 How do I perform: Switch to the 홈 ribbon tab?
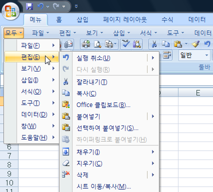(x=59, y=19)
